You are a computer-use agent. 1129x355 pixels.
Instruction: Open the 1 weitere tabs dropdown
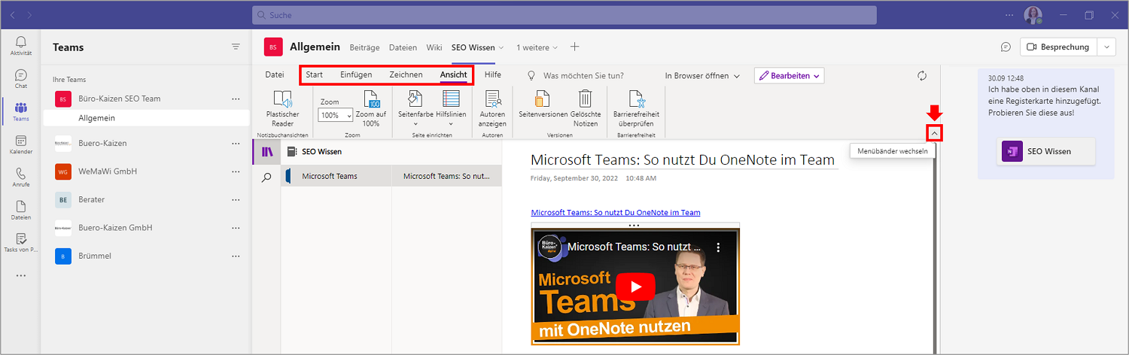537,47
